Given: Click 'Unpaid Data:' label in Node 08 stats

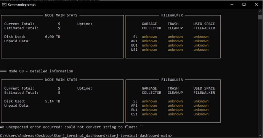Looking at the screenshot, I should point(17,106).
